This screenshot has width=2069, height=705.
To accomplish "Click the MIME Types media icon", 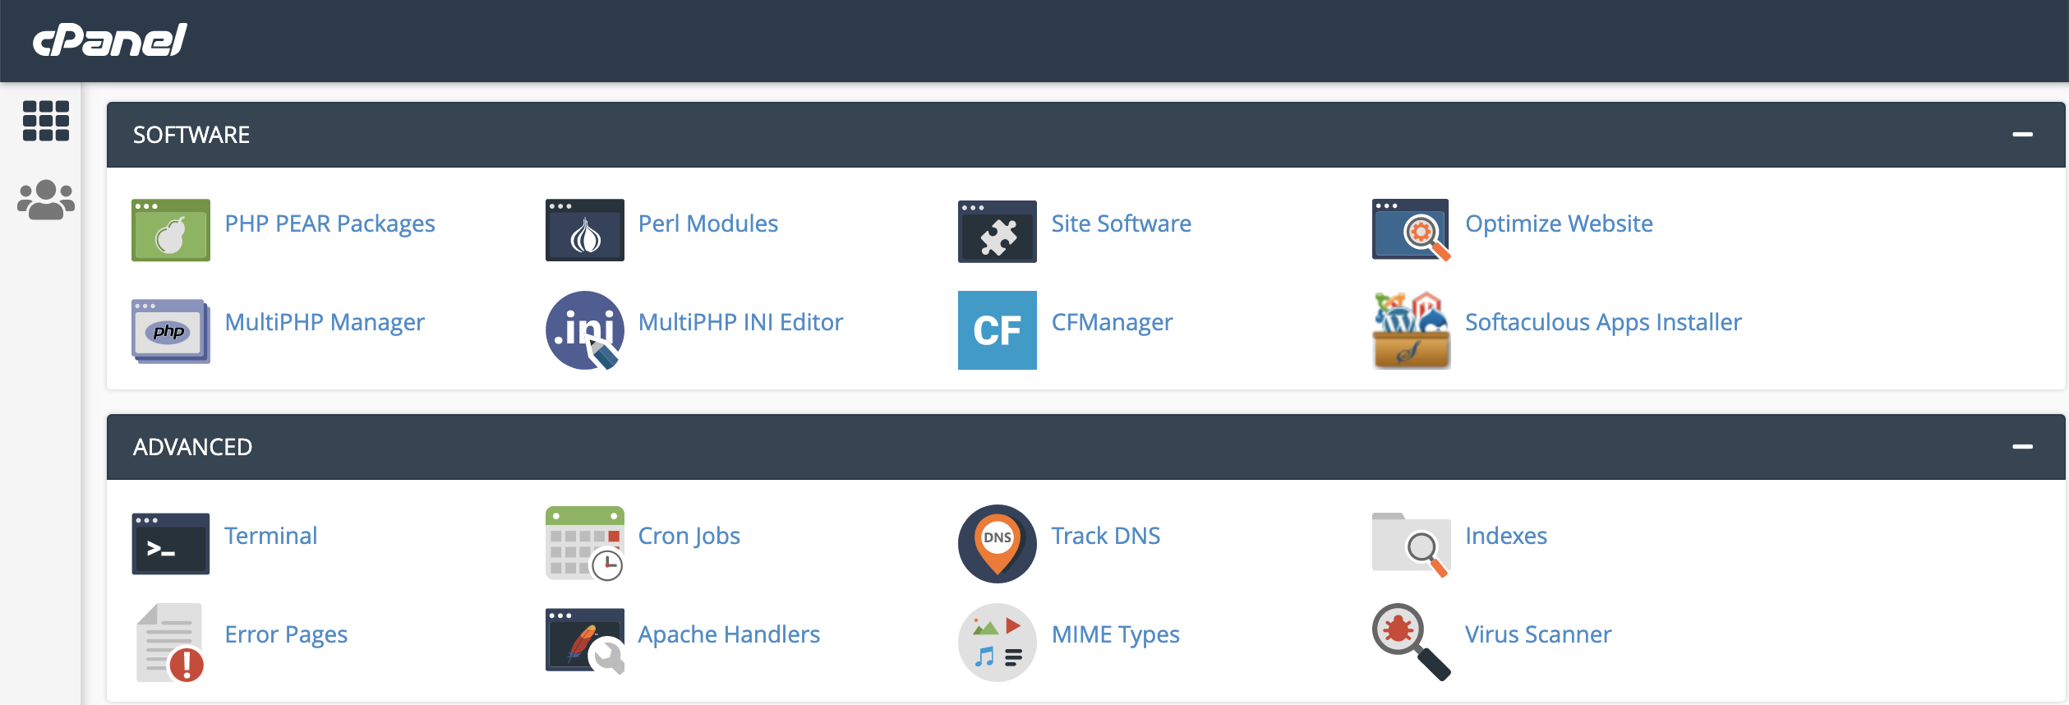I will pyautogui.click(x=998, y=643).
